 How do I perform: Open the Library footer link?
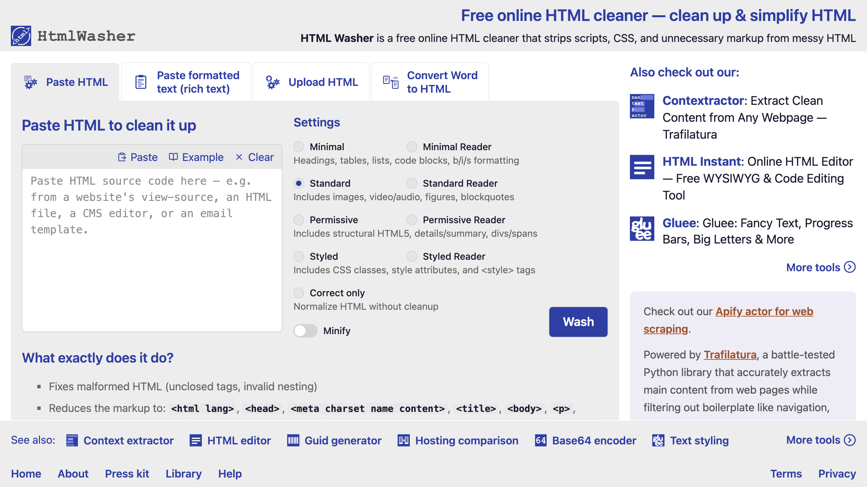[184, 473]
